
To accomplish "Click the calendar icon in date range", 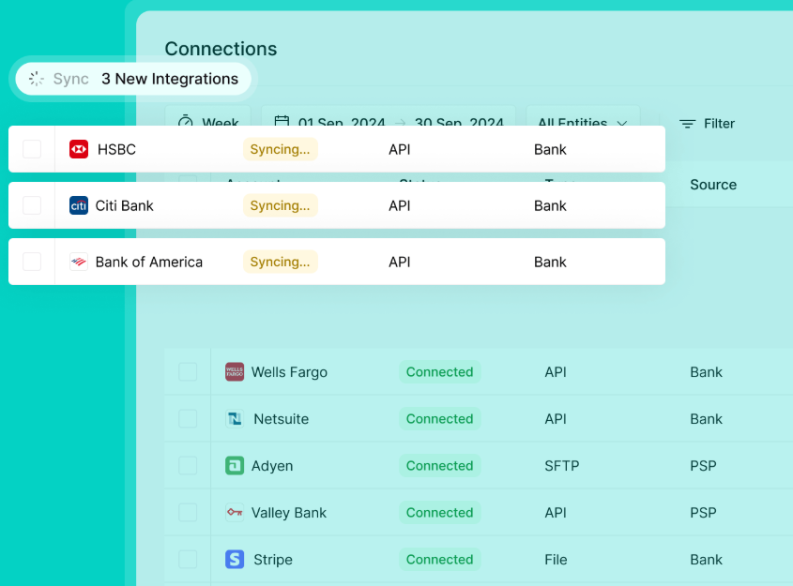I will [282, 120].
